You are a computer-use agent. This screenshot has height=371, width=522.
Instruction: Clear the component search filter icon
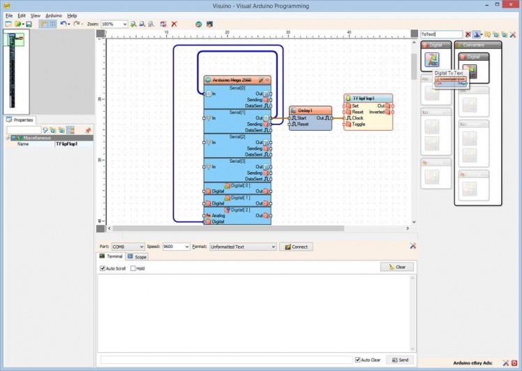click(468, 34)
